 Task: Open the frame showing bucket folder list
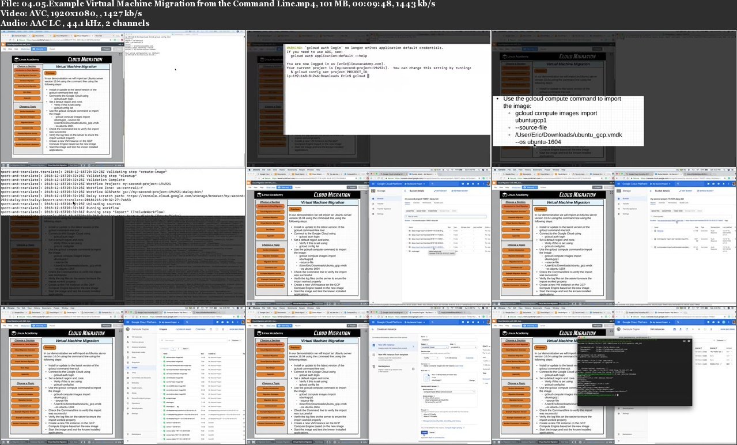pyautogui.click(x=369, y=237)
